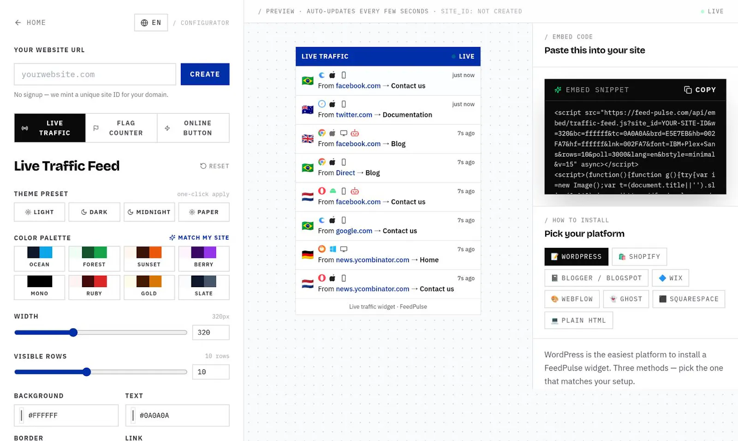Viewport: 738px width, 441px height.
Task: Select the Squarespace platform
Action: point(689,299)
